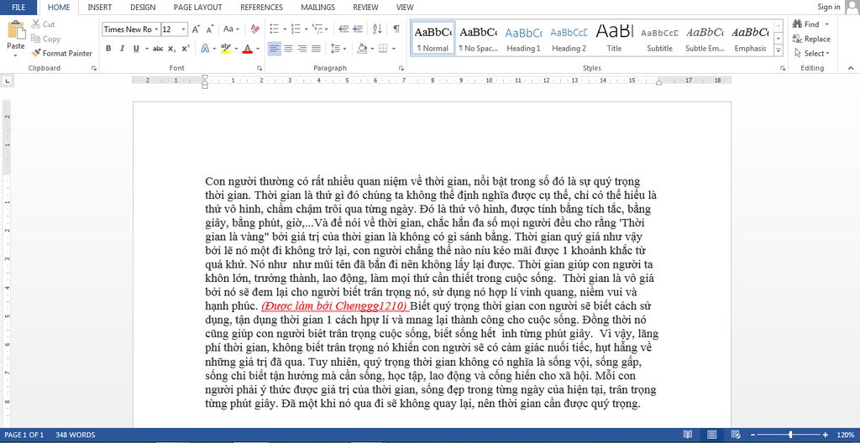860x443 pixels.
Task: Toggle Show/Hide paragraph marks
Action: (396, 29)
